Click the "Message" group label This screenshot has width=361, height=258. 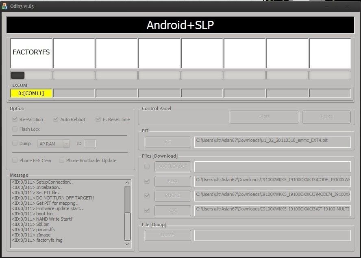[x=19, y=175]
